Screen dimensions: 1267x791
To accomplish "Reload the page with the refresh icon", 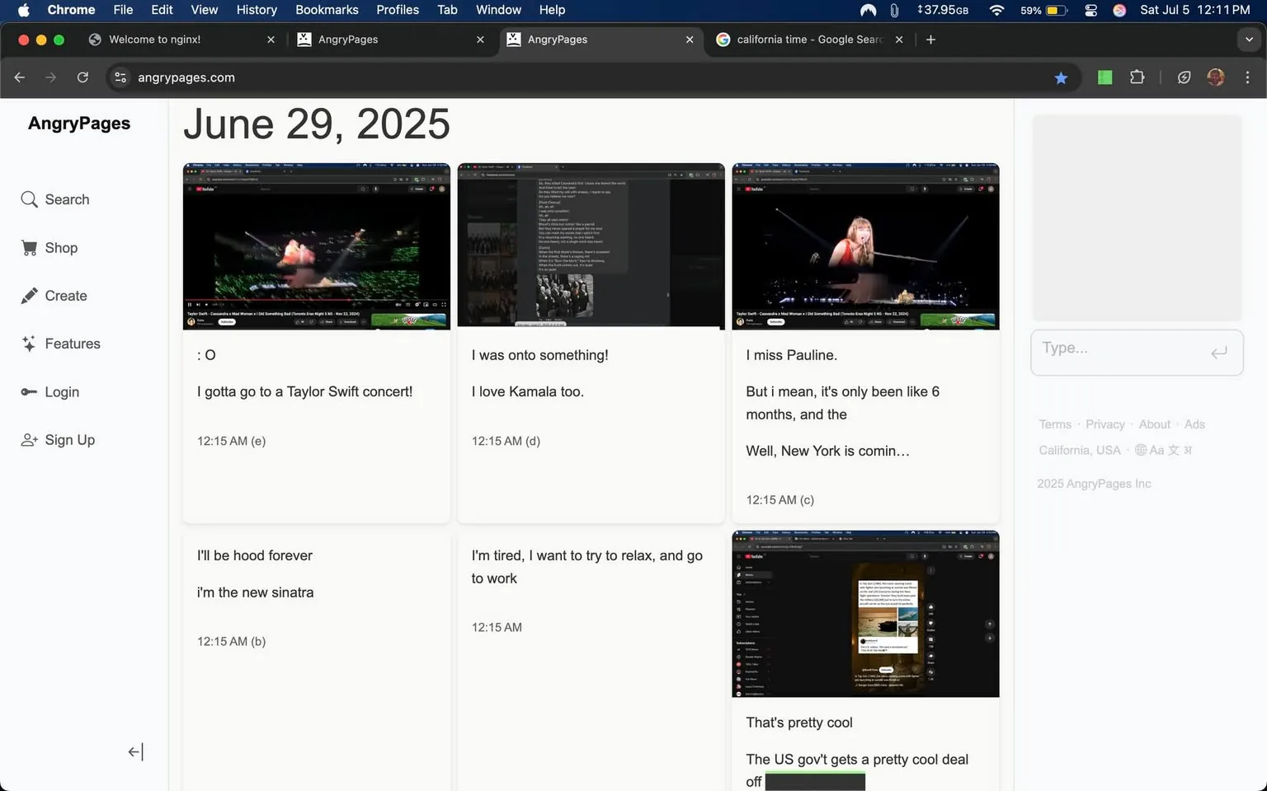I will [82, 77].
